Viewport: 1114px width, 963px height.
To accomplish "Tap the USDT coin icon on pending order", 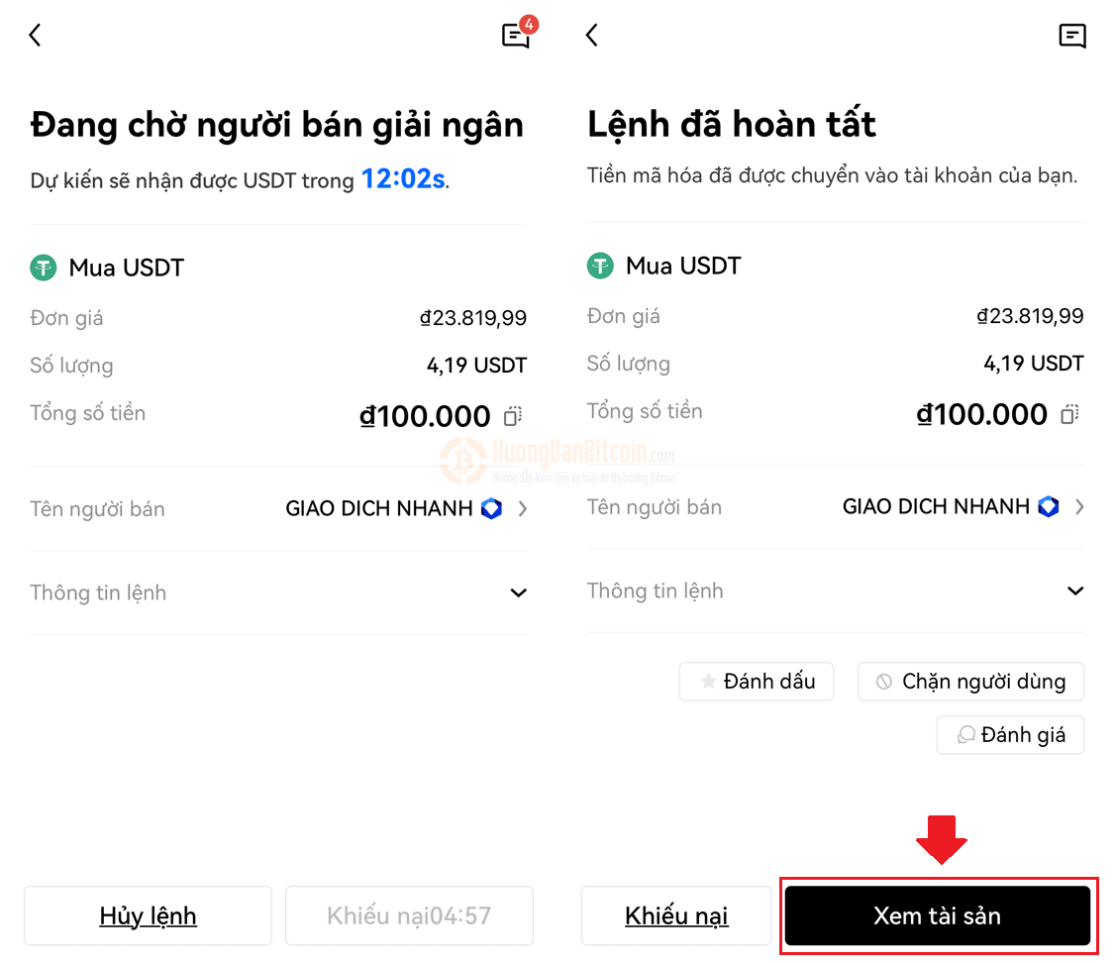I will [44, 267].
